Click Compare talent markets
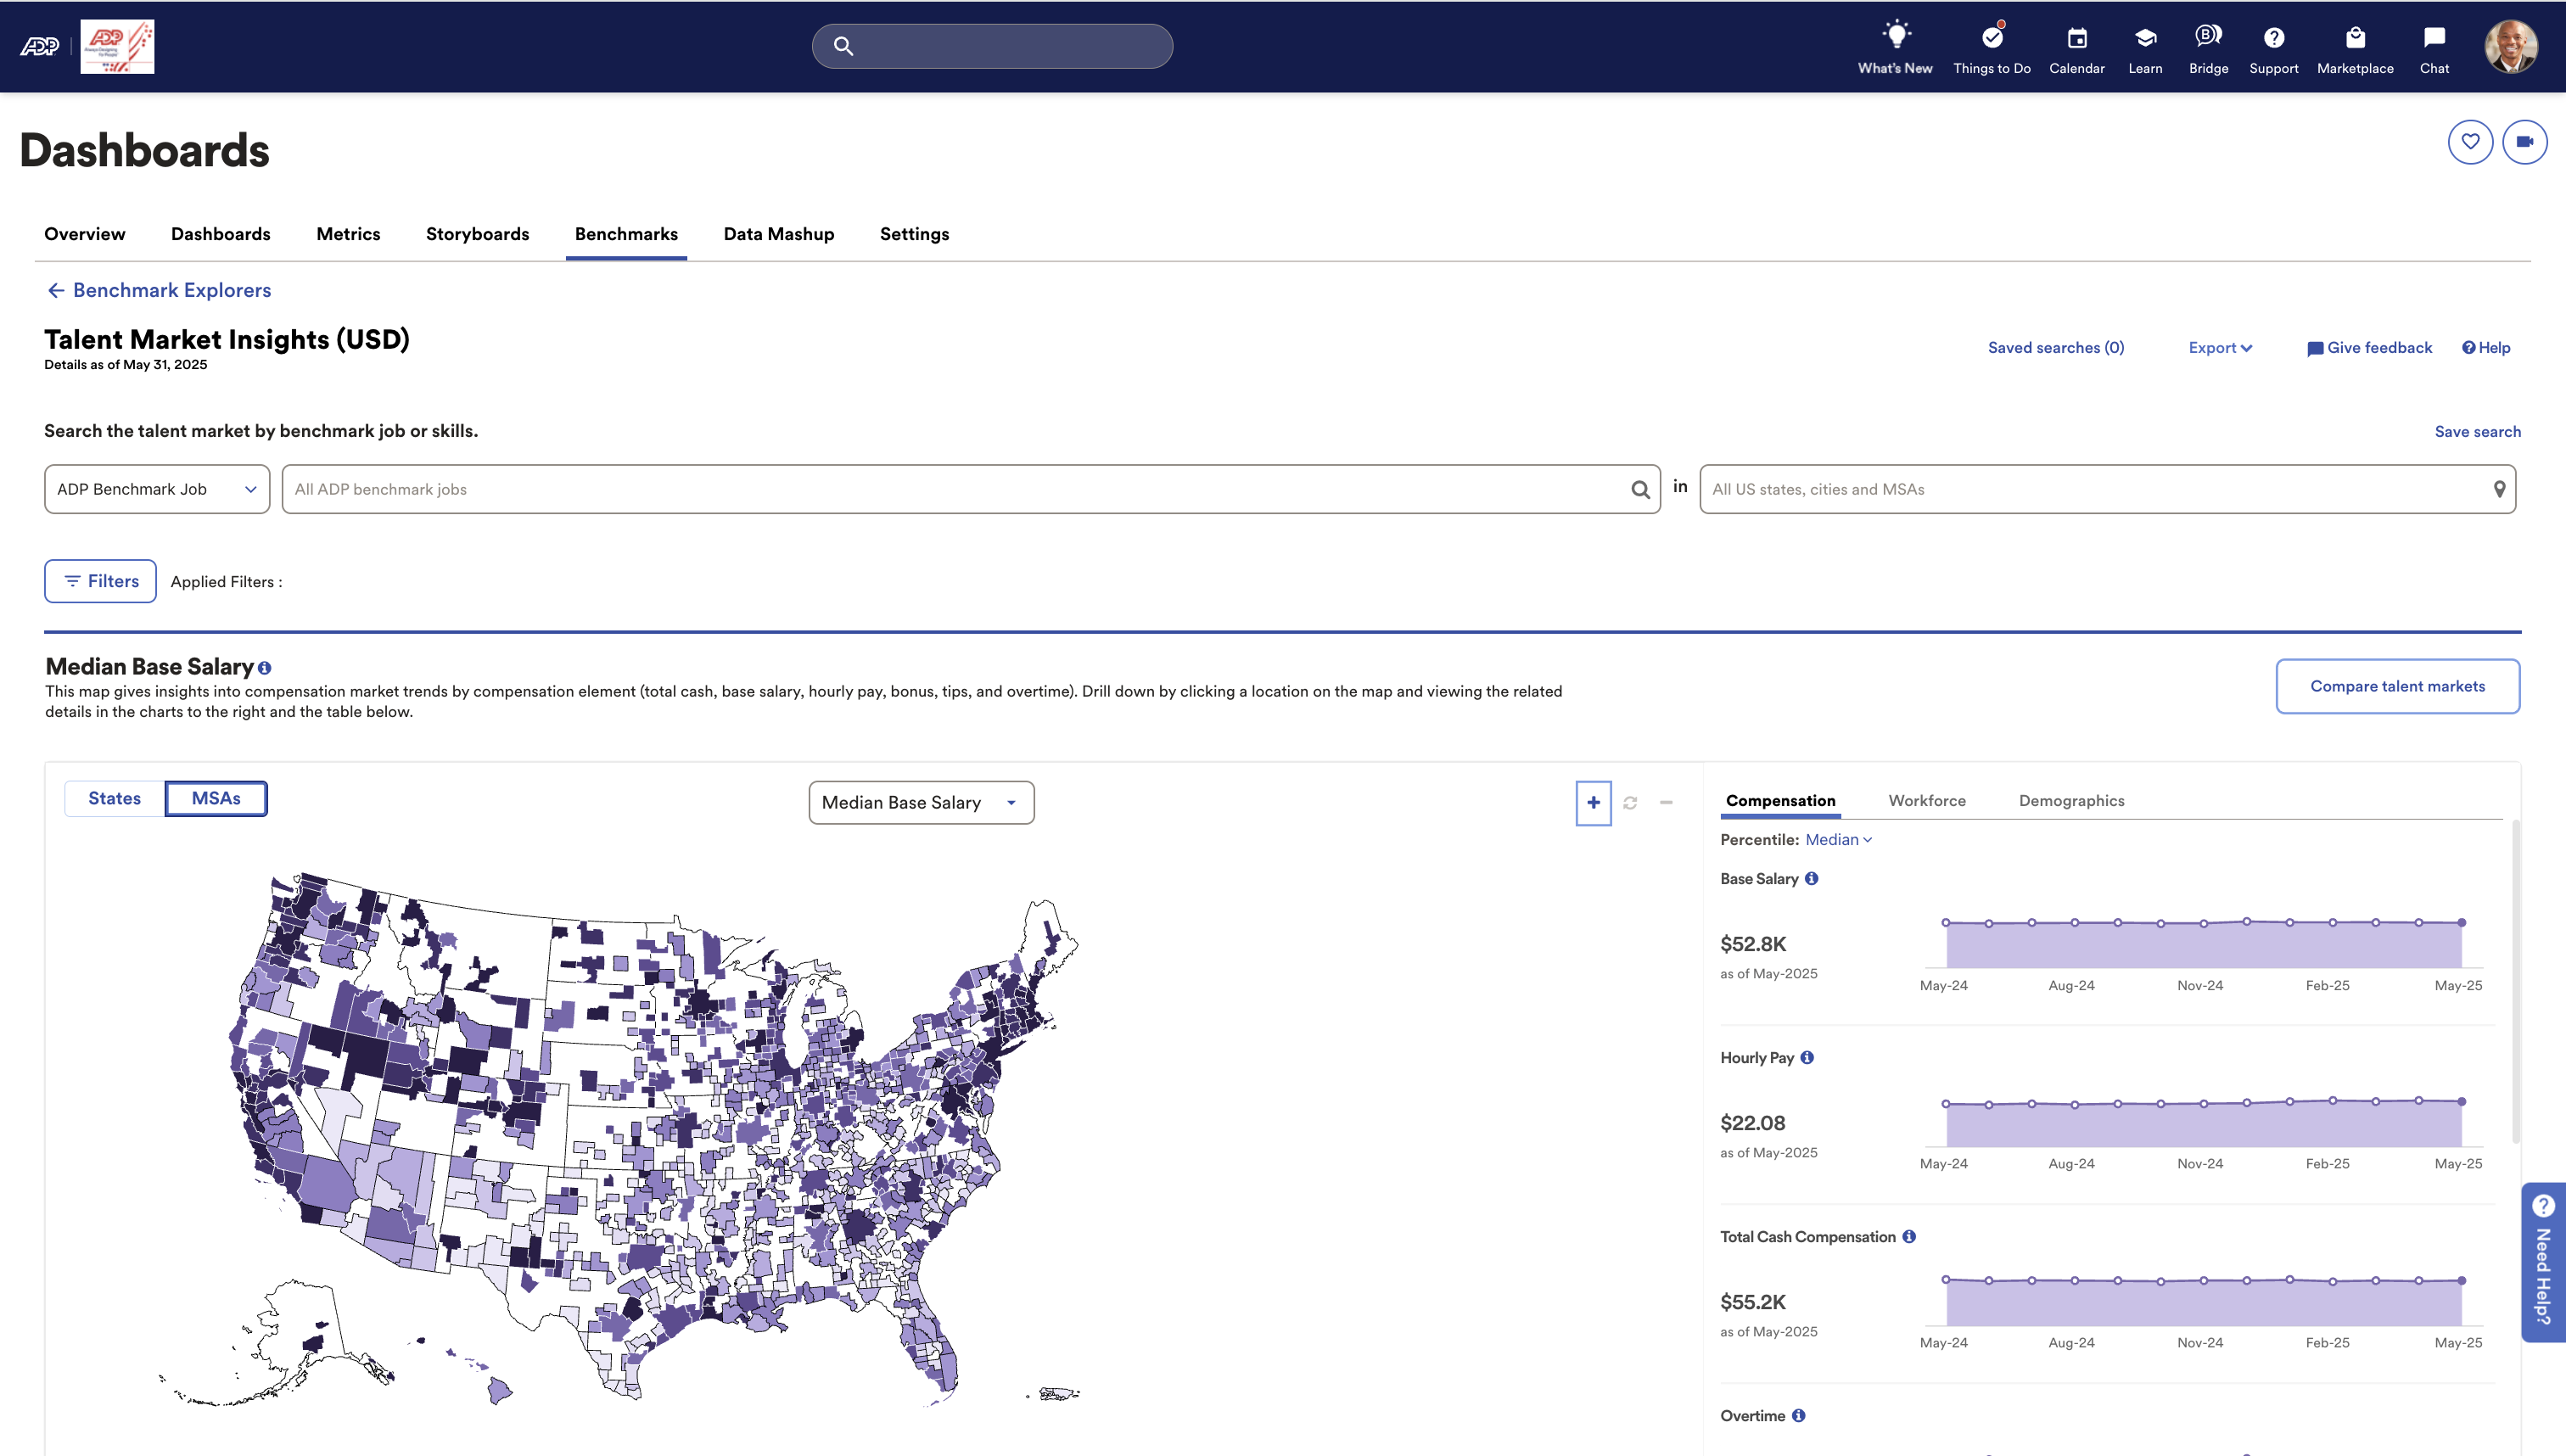The height and width of the screenshot is (1456, 2566). click(x=2397, y=686)
